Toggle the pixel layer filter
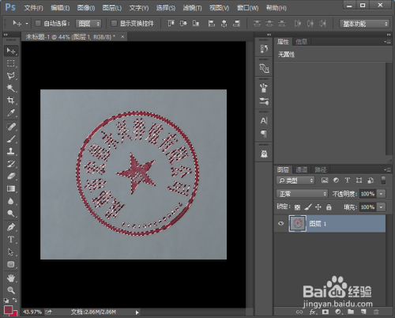Image resolution: width=395 pixels, height=318 pixels. (325, 180)
